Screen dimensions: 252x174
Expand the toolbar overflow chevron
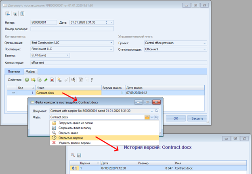click(92, 80)
